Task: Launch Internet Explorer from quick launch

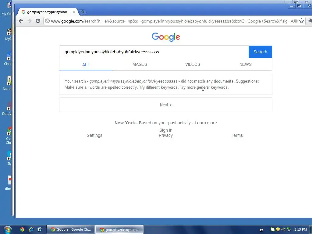Action: (31, 229)
